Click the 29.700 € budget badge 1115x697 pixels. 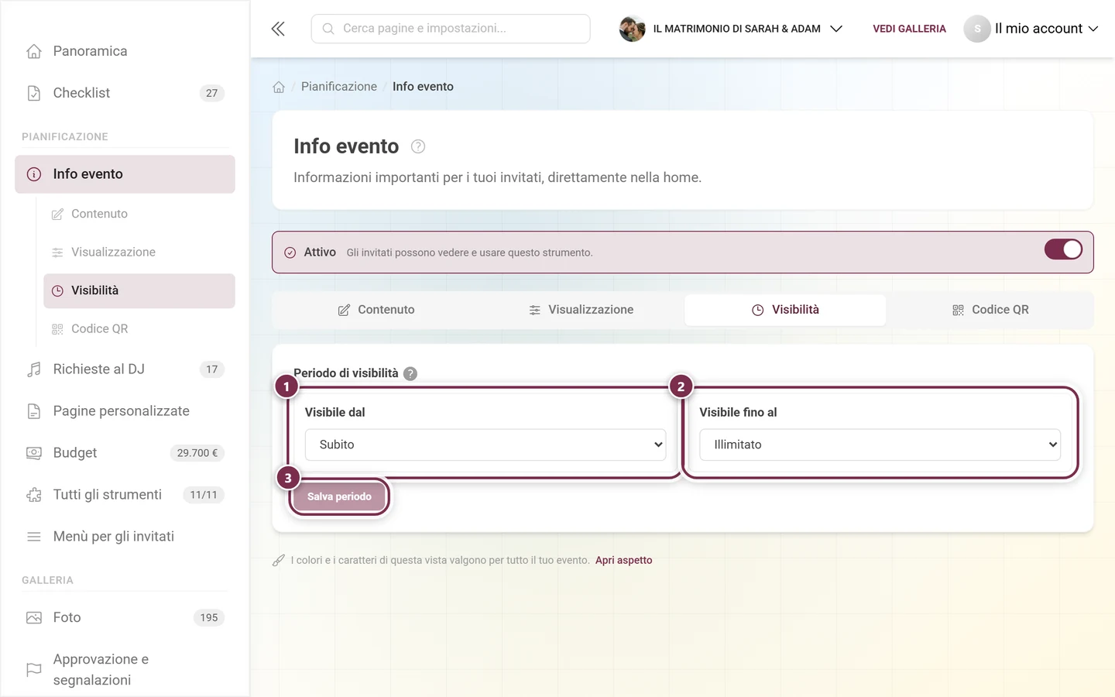(x=197, y=453)
